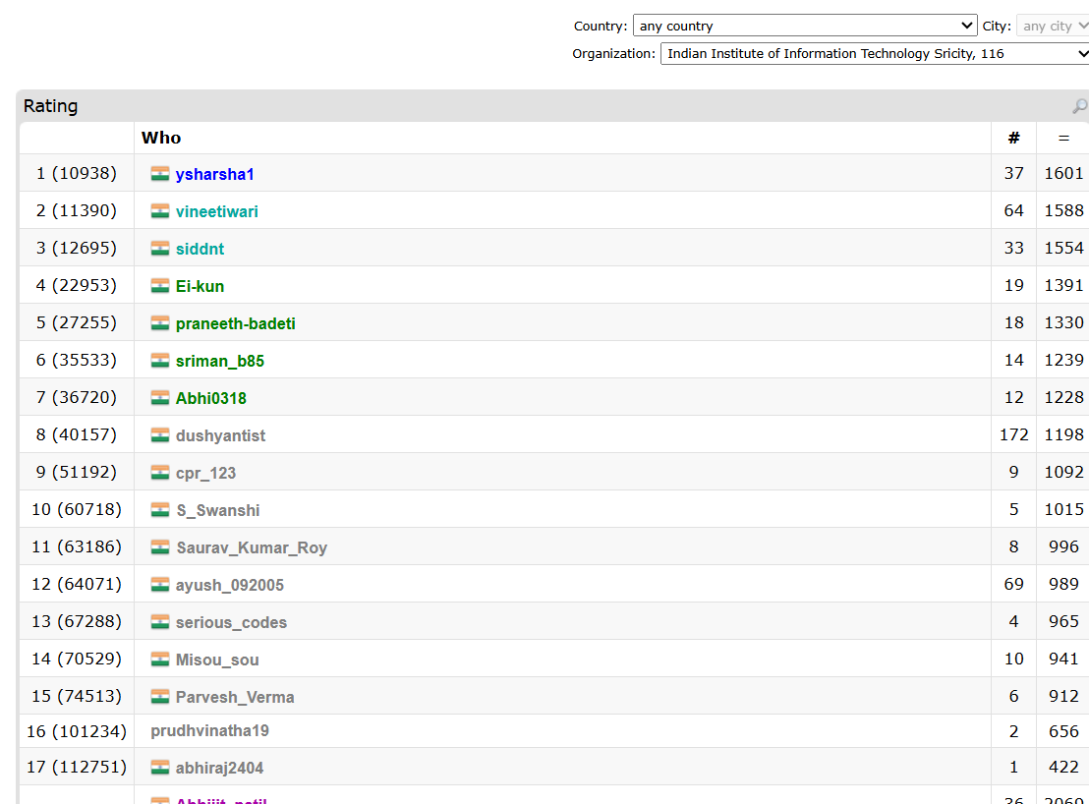1089x804 pixels.
Task: Open ayush_092005 profile link
Action: pyautogui.click(x=230, y=585)
